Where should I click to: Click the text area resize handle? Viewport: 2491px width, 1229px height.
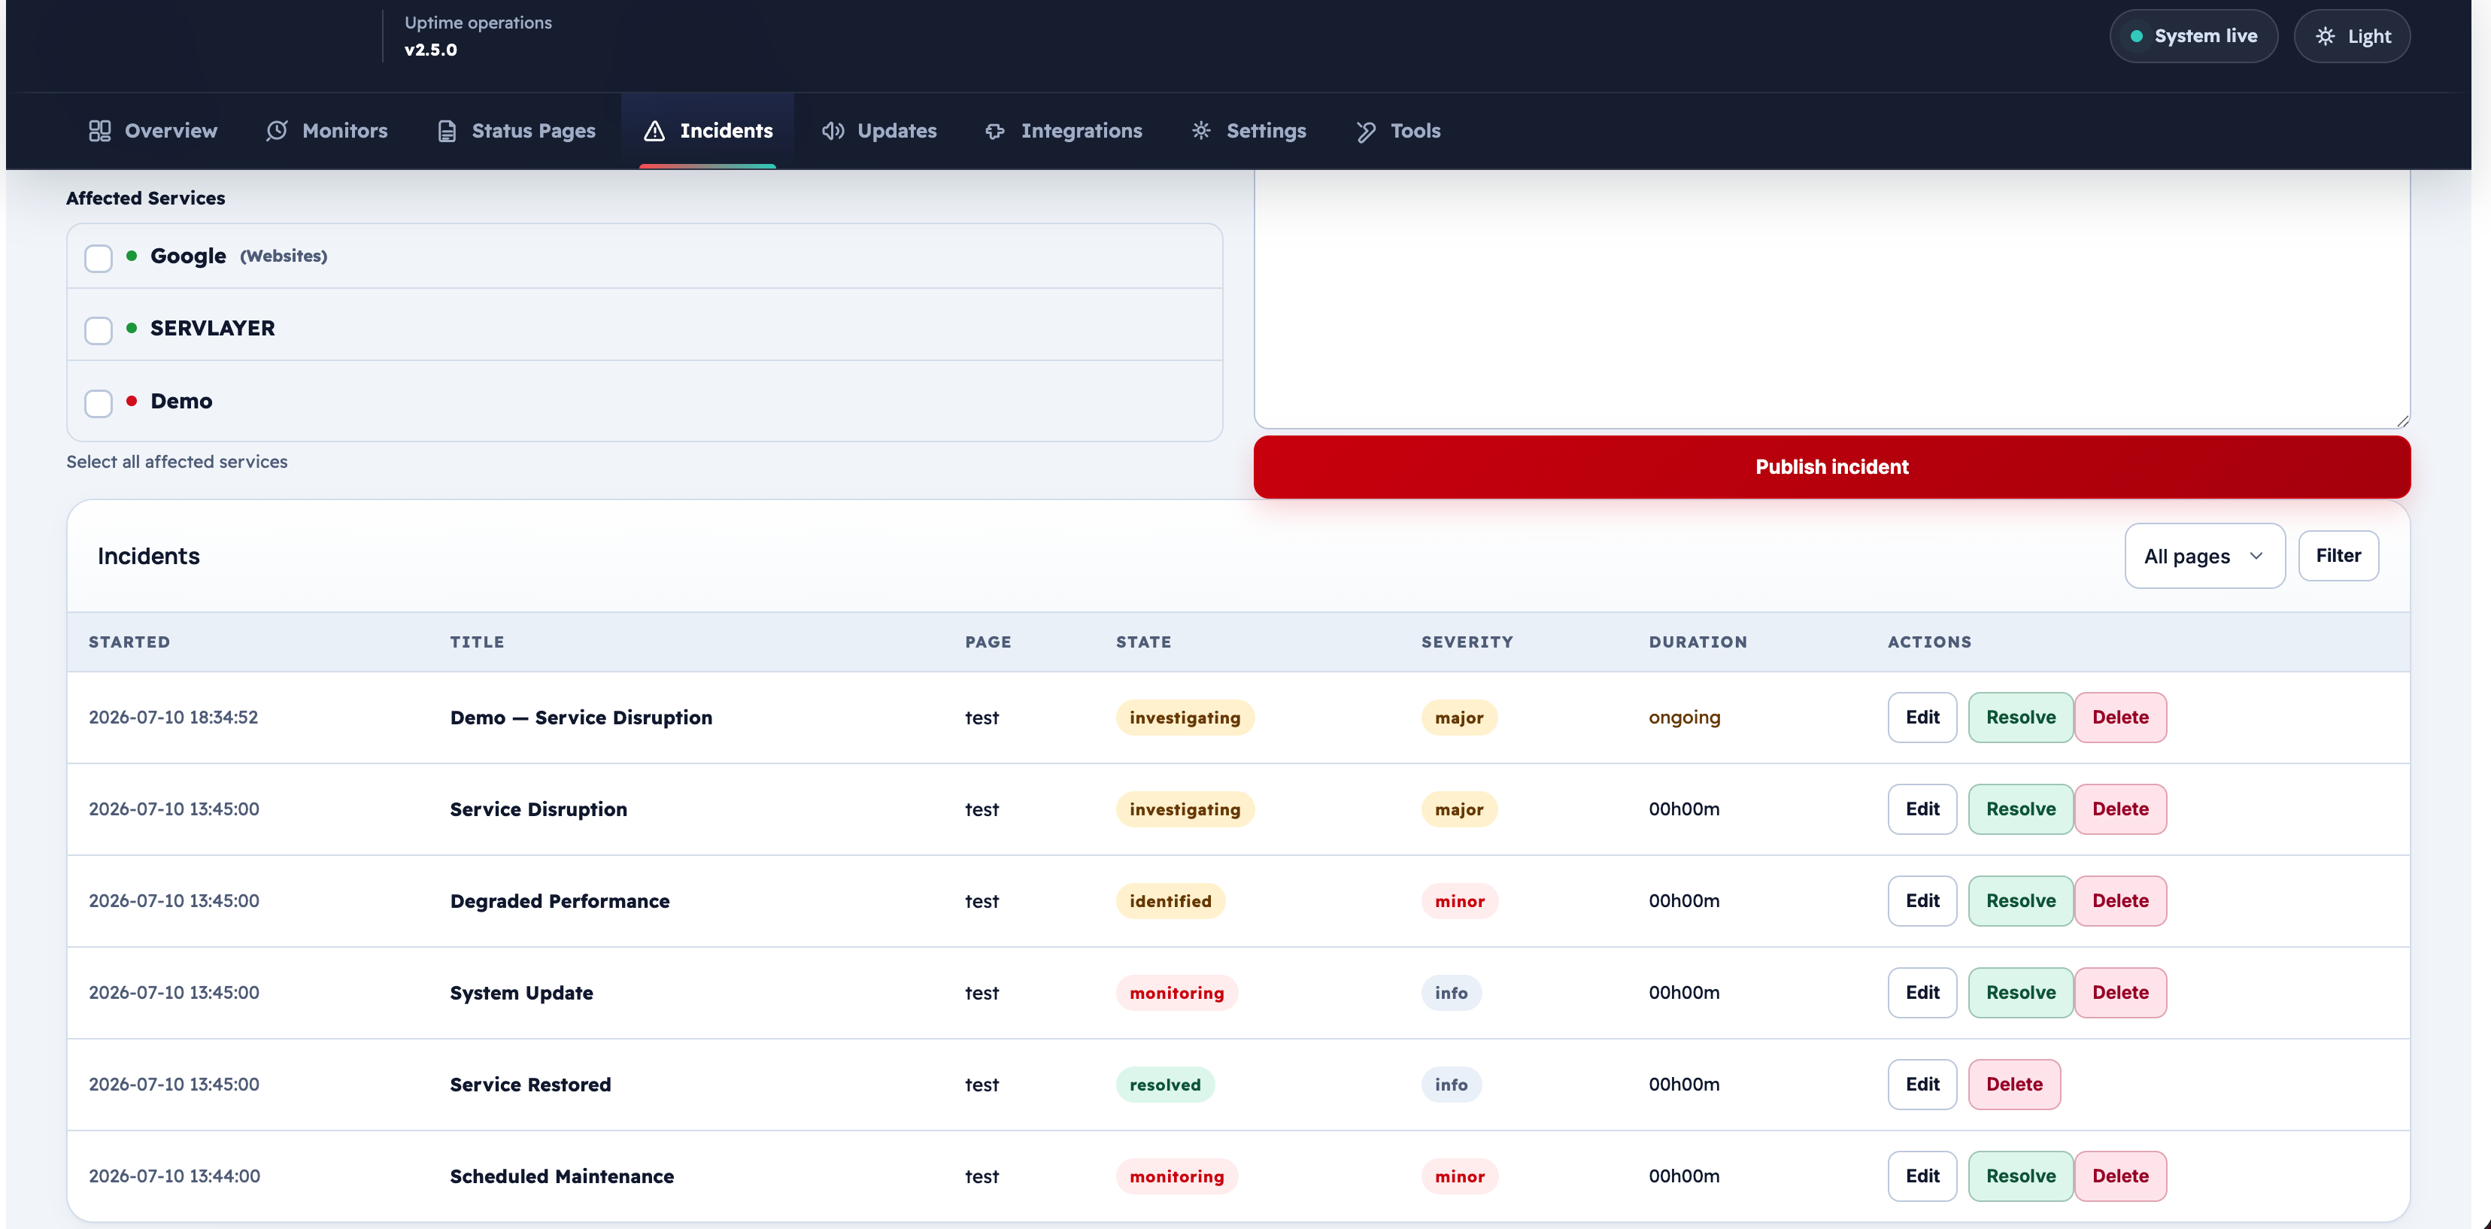(x=2402, y=420)
